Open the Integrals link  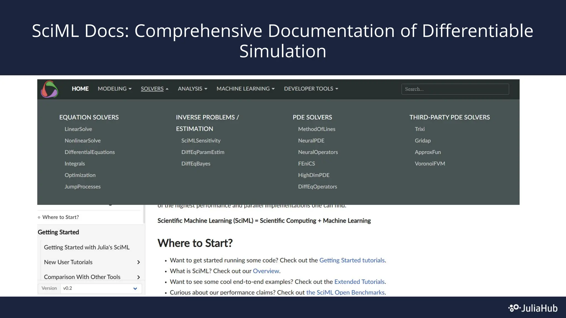click(x=75, y=164)
